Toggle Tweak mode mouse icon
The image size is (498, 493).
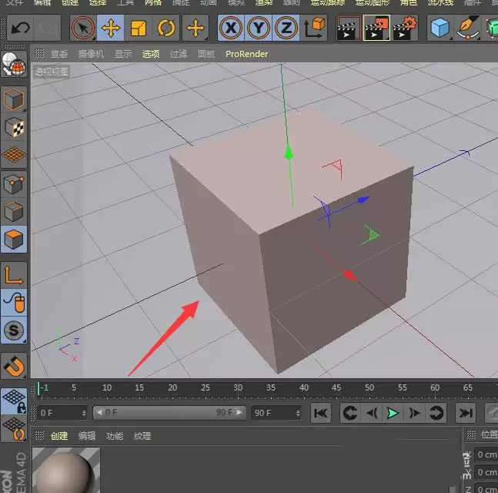(x=14, y=303)
